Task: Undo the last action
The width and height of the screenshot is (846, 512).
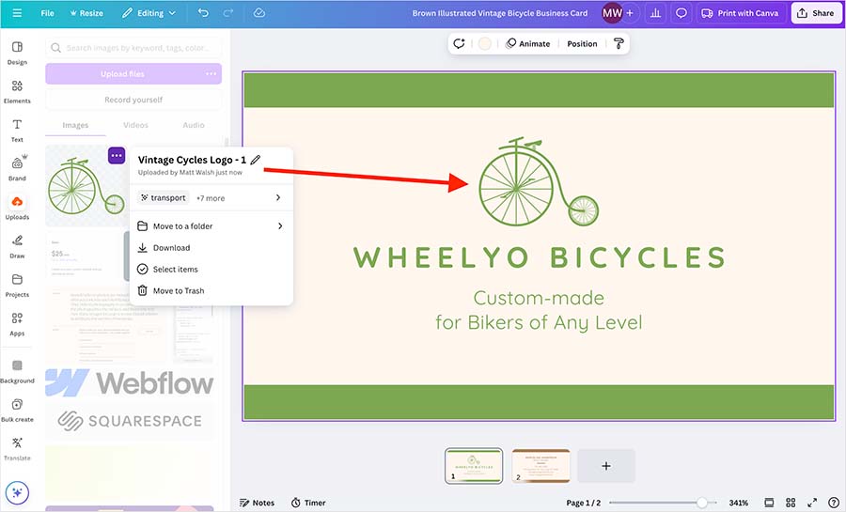Action: click(203, 13)
